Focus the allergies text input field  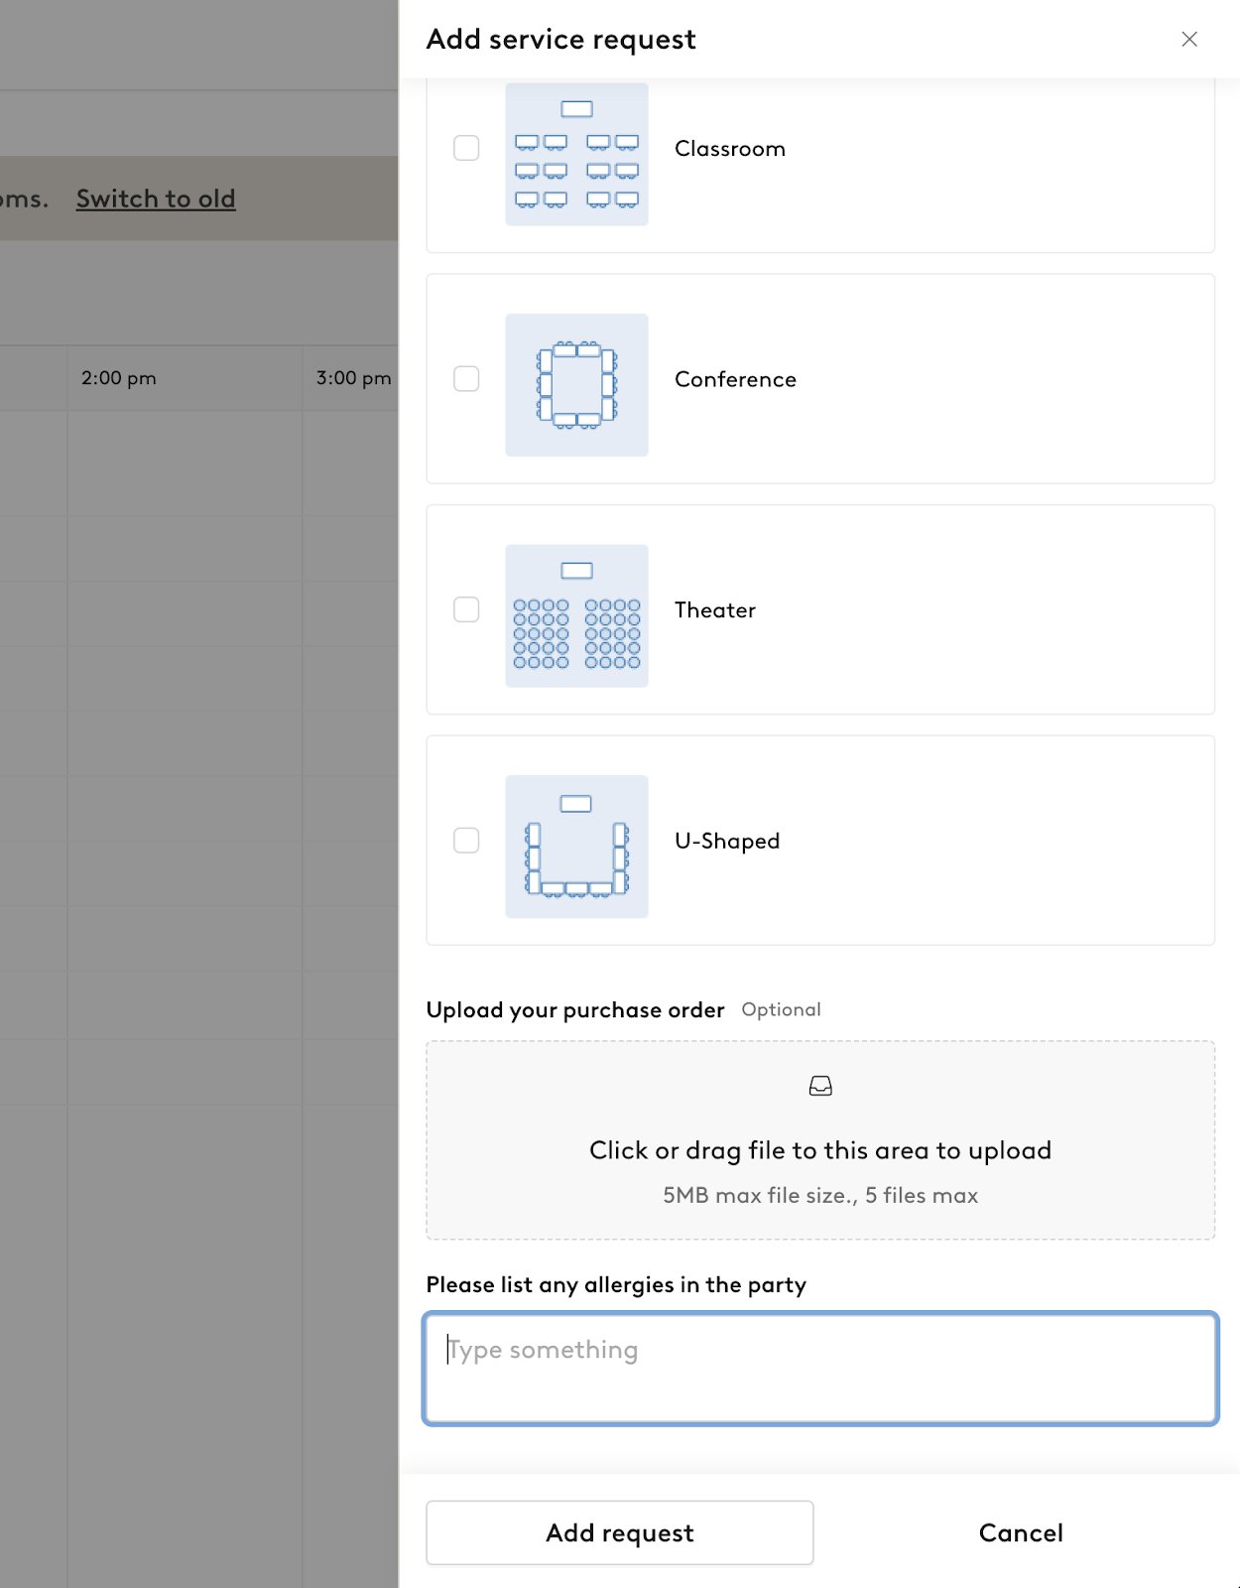click(820, 1369)
